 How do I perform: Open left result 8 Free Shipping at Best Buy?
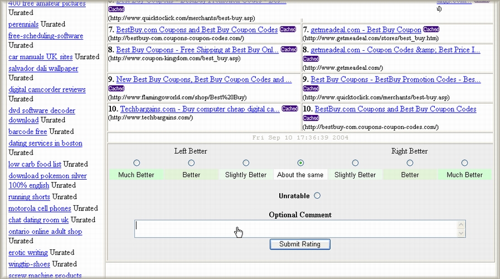click(197, 50)
